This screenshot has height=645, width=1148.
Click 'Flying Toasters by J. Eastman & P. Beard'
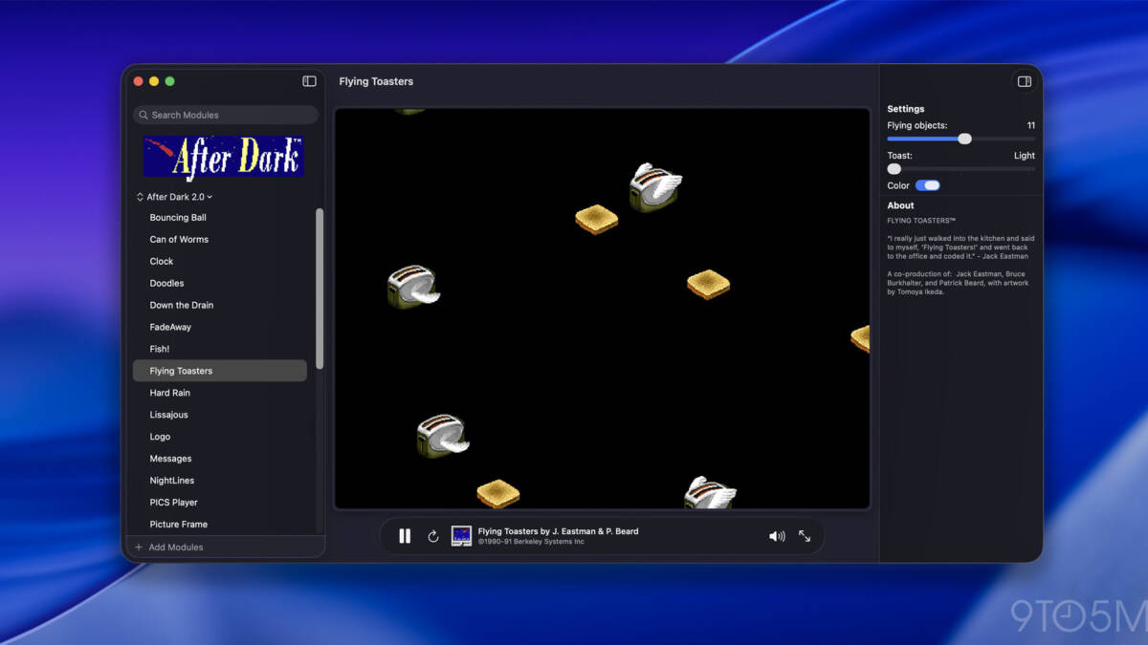(558, 531)
